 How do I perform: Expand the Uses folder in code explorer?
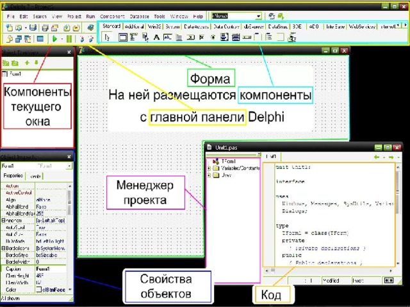tap(210, 175)
